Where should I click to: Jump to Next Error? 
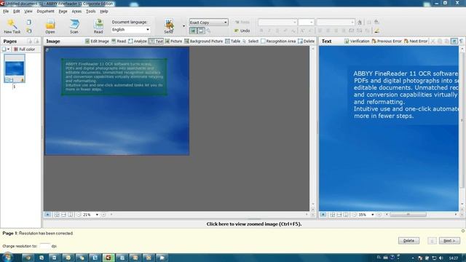click(x=416, y=41)
